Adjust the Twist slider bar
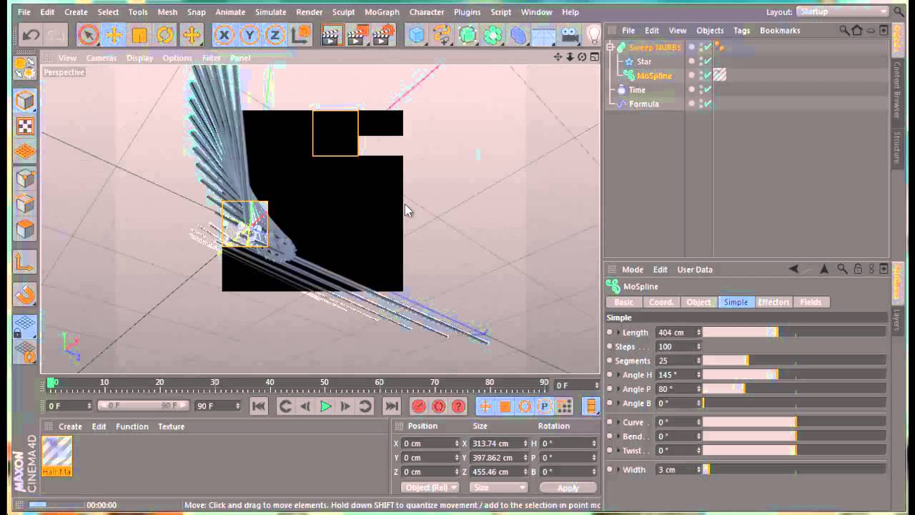 coord(794,451)
